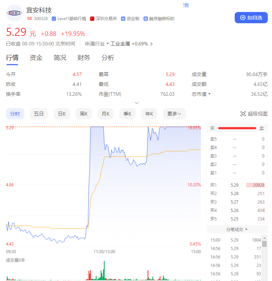Viewport: 272px width, 281px height.
Task: Click the 创业板 badge icon
Action: tap(123, 19)
